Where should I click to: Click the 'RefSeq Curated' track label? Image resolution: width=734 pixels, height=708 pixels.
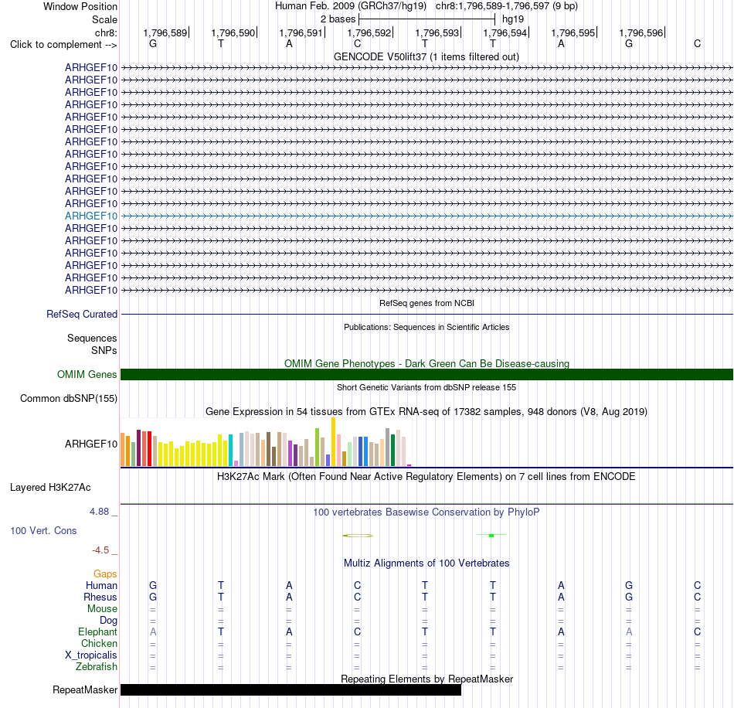[81, 315]
